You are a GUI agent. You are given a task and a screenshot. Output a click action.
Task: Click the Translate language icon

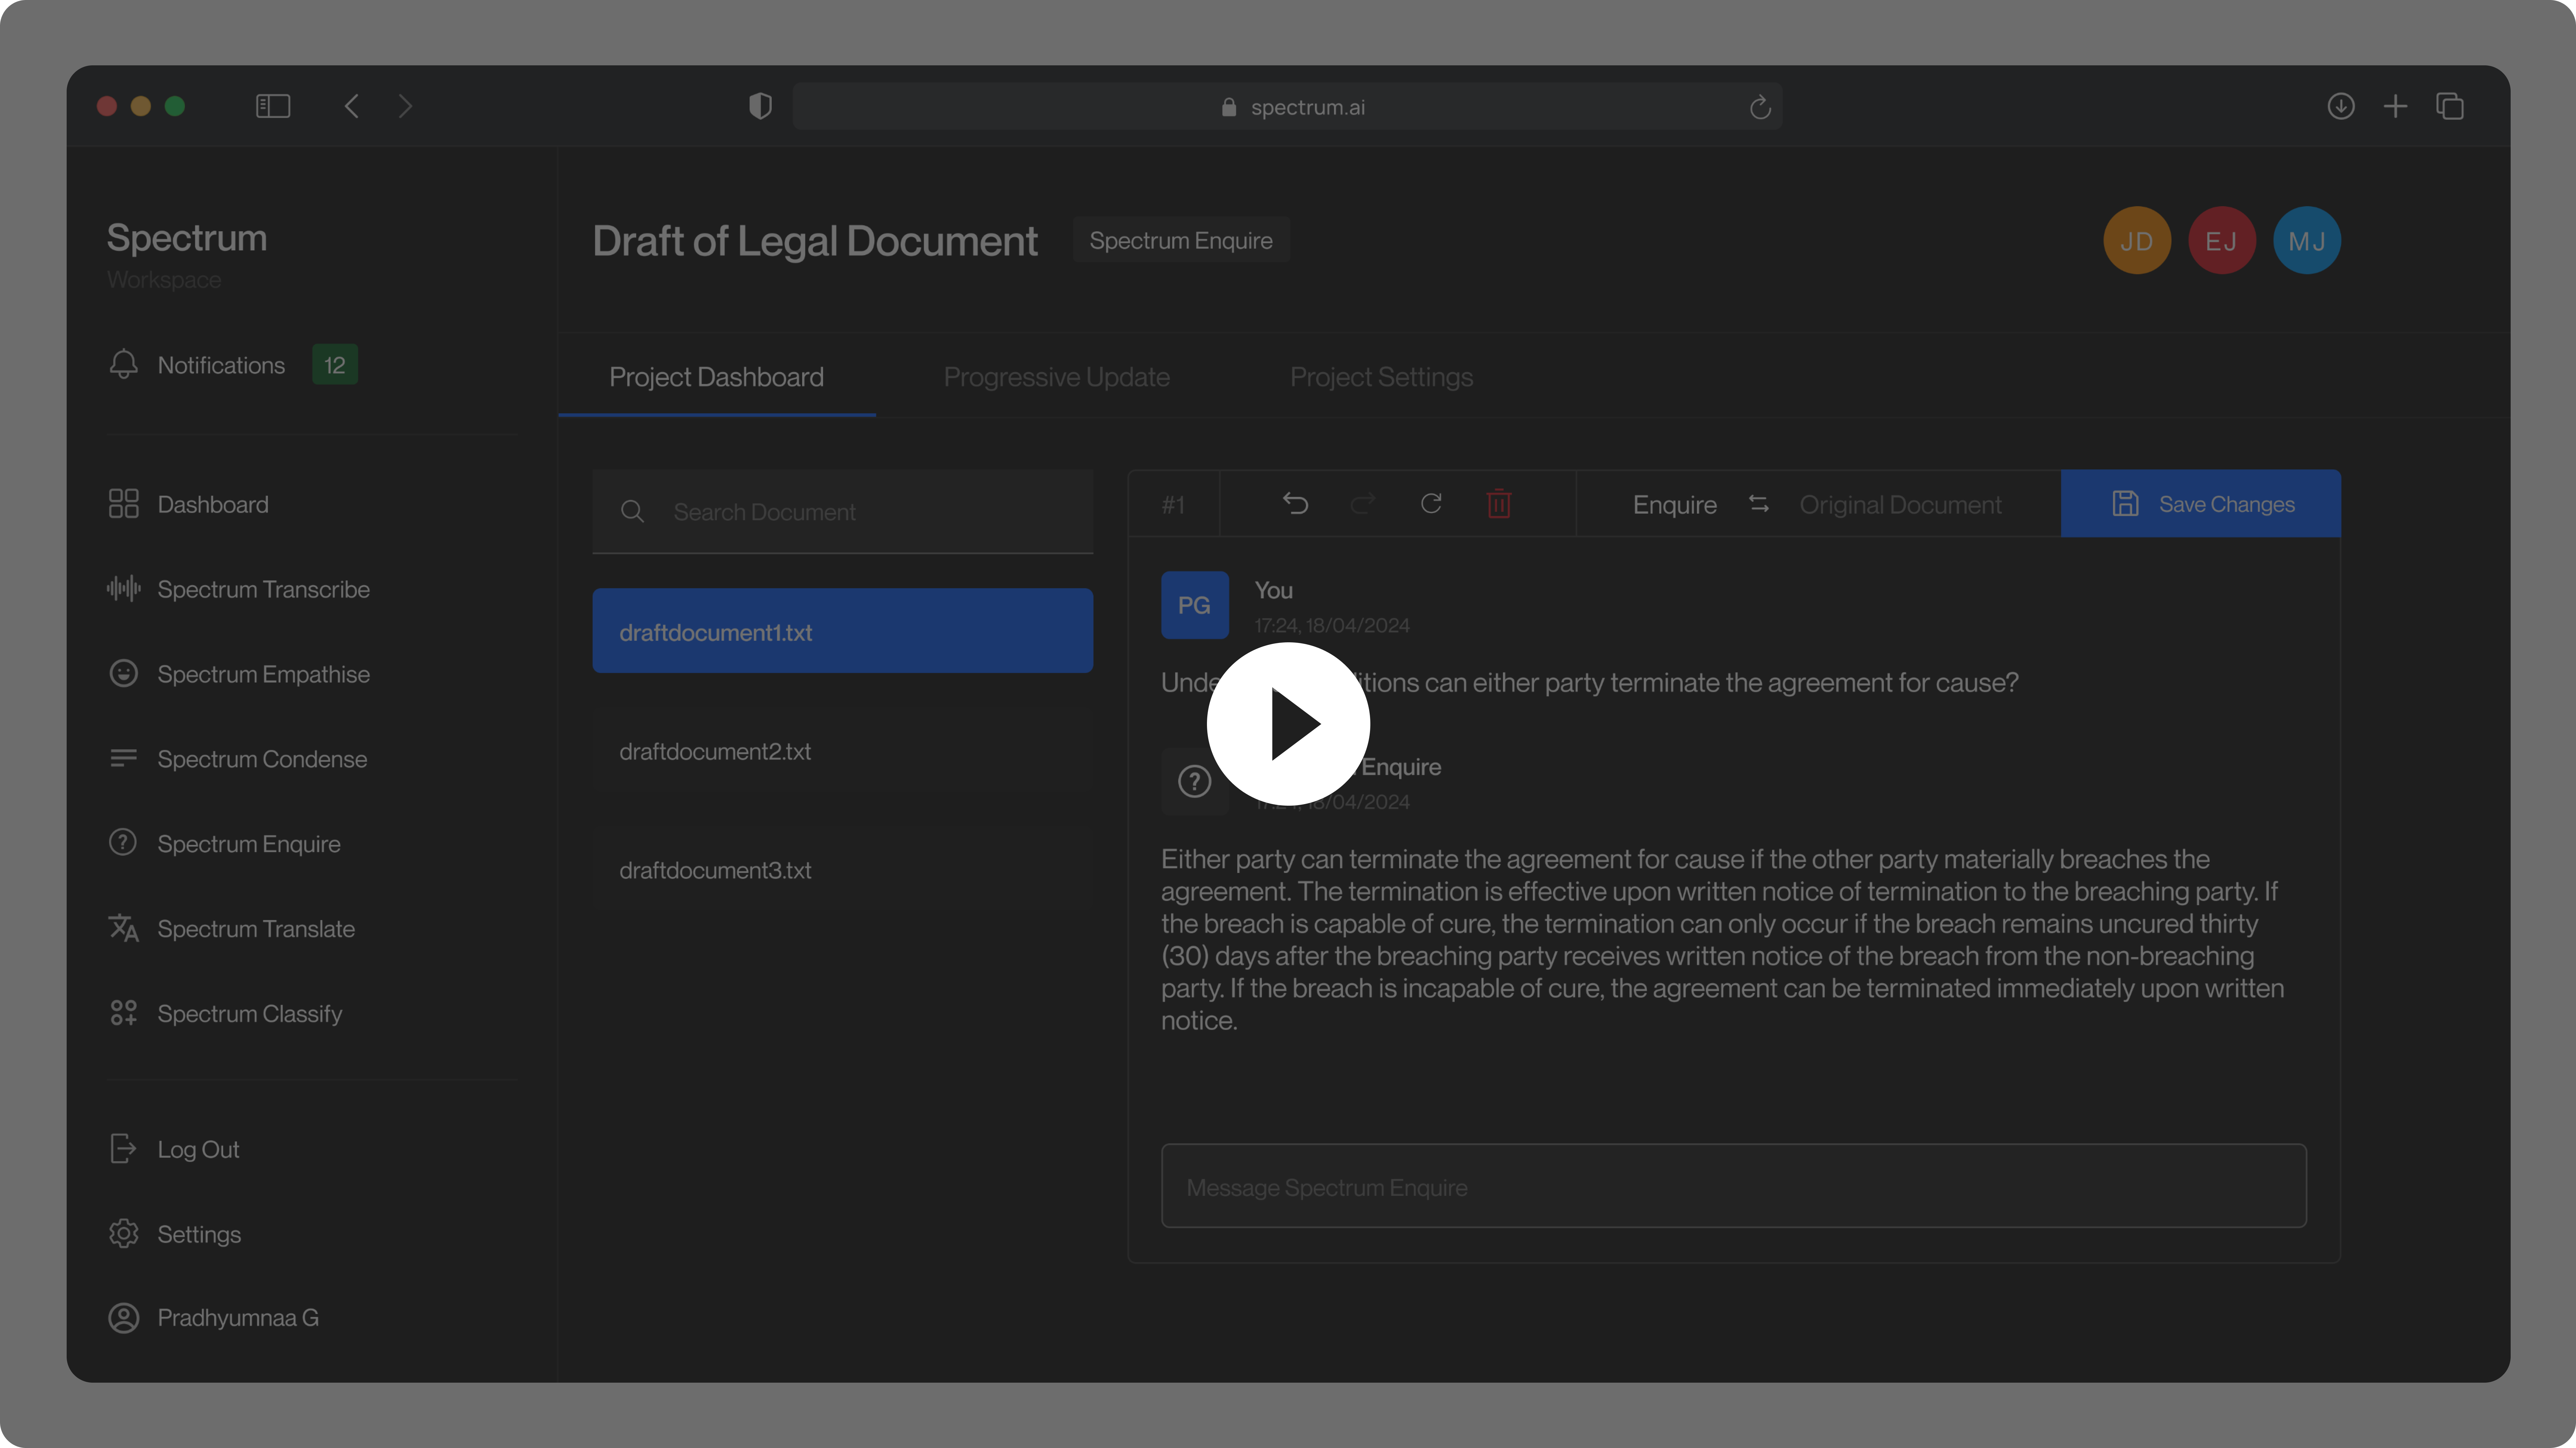[x=124, y=928]
